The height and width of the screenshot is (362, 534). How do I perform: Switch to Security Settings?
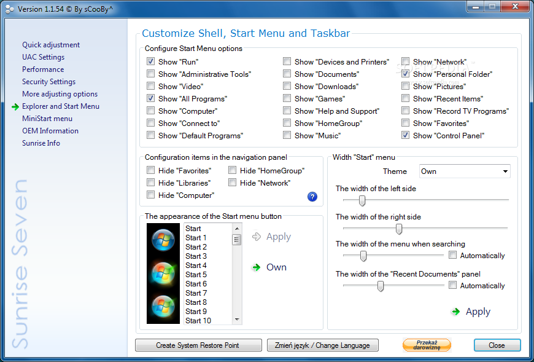pyautogui.click(x=48, y=82)
